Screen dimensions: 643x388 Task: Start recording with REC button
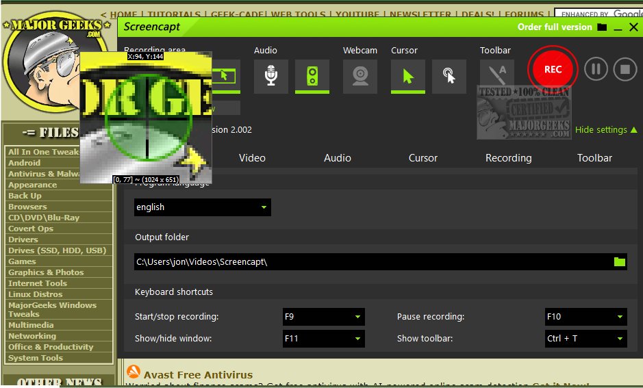point(553,69)
